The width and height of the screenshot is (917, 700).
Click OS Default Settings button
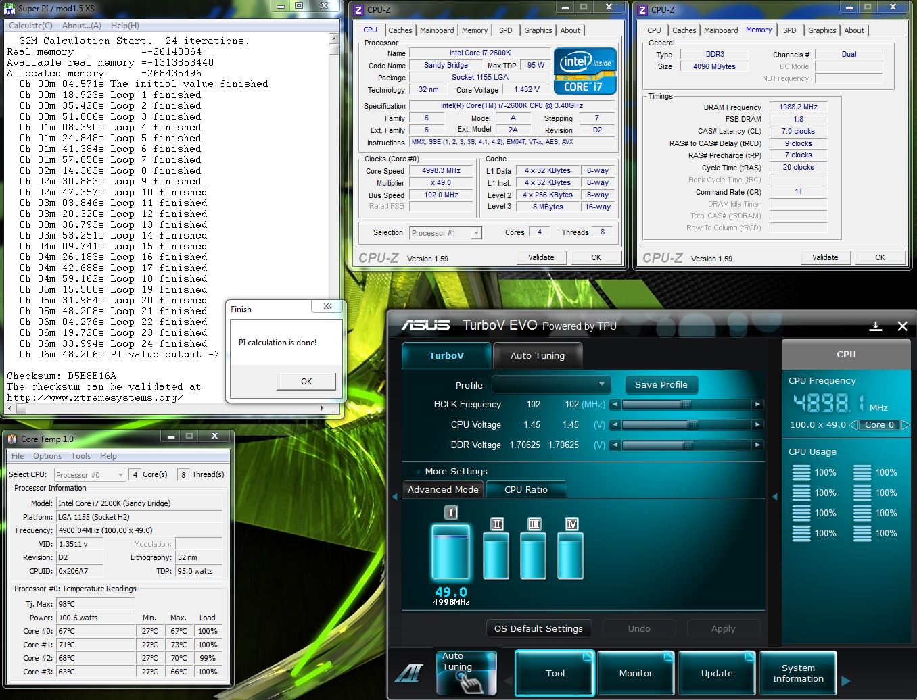(538, 628)
